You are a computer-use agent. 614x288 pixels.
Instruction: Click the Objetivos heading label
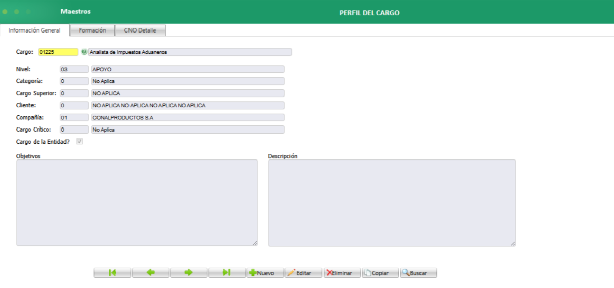28,156
